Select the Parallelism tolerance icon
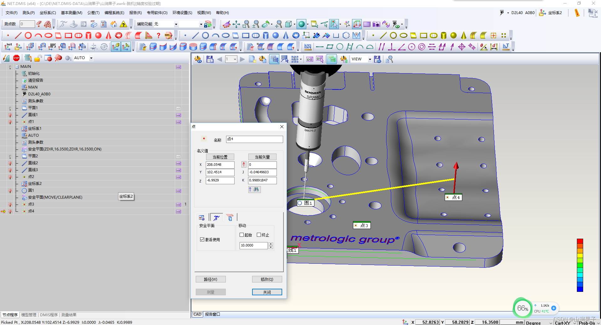 point(381,47)
